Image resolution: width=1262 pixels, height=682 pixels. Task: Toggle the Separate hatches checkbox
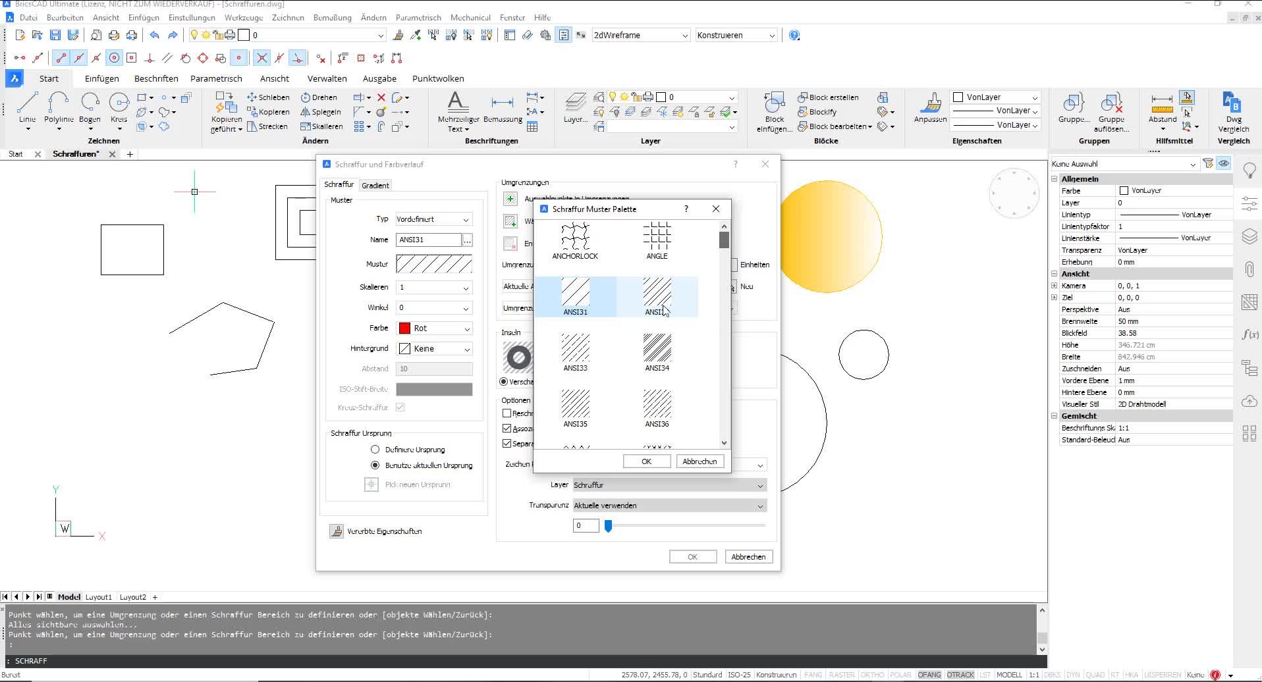tap(507, 444)
